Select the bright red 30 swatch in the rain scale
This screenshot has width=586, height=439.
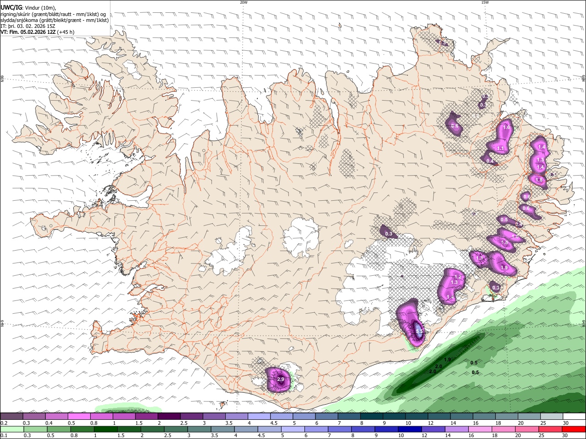click(574, 429)
